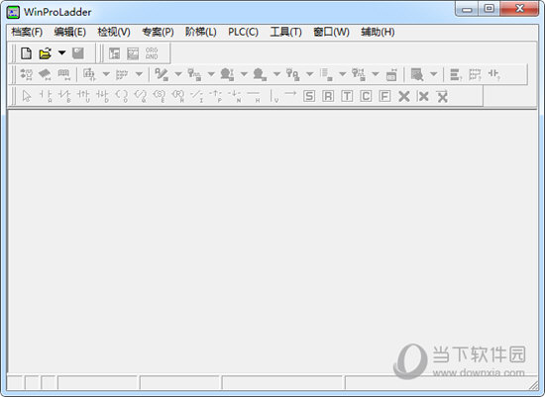545x397 pixels.
Task: Click the Open folder icon
Action: [46, 53]
